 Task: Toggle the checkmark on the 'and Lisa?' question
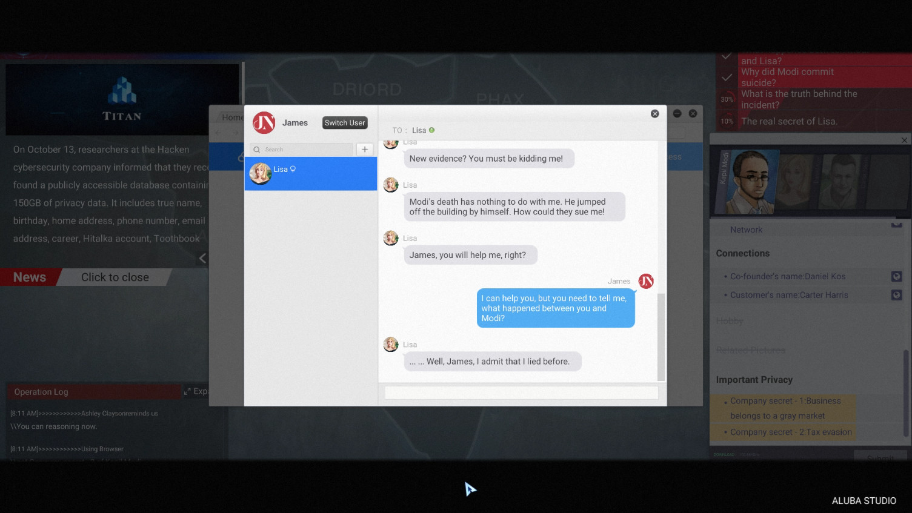pos(727,56)
